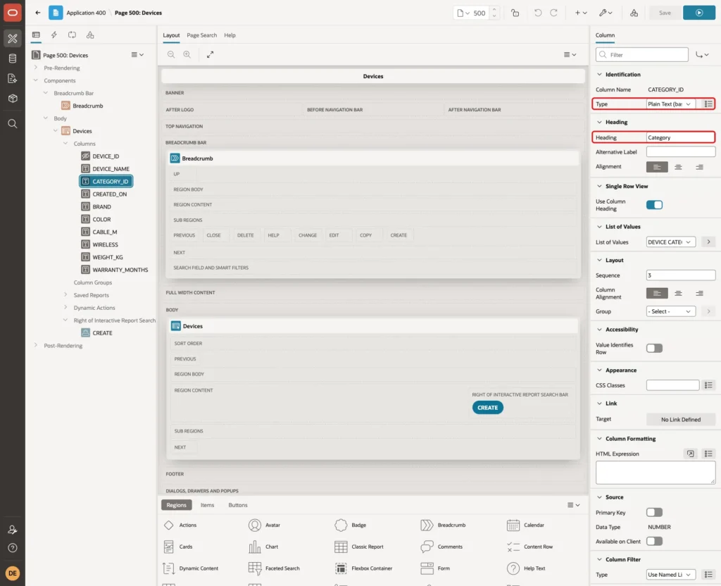Open the HTML Expression code editor icon
The image size is (721, 586).
tap(690, 454)
